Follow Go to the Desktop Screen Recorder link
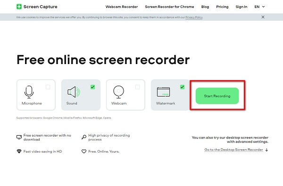 (x=233, y=150)
